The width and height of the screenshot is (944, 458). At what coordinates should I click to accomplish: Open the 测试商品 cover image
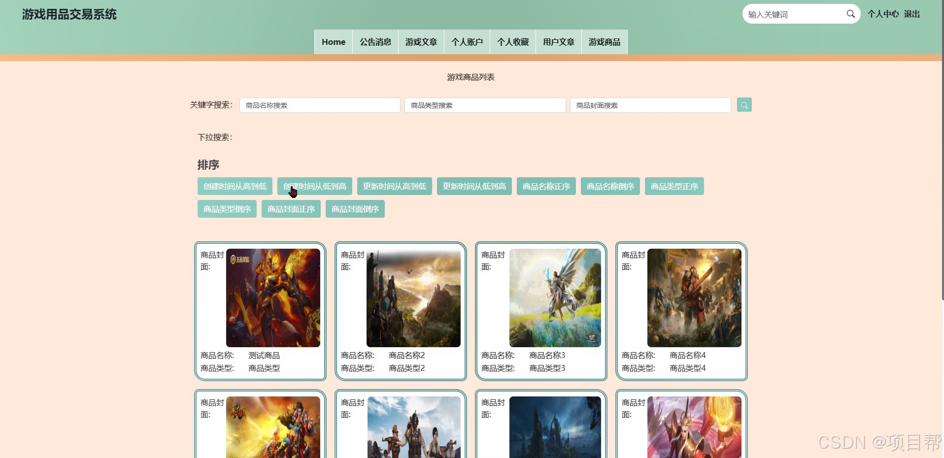(273, 298)
